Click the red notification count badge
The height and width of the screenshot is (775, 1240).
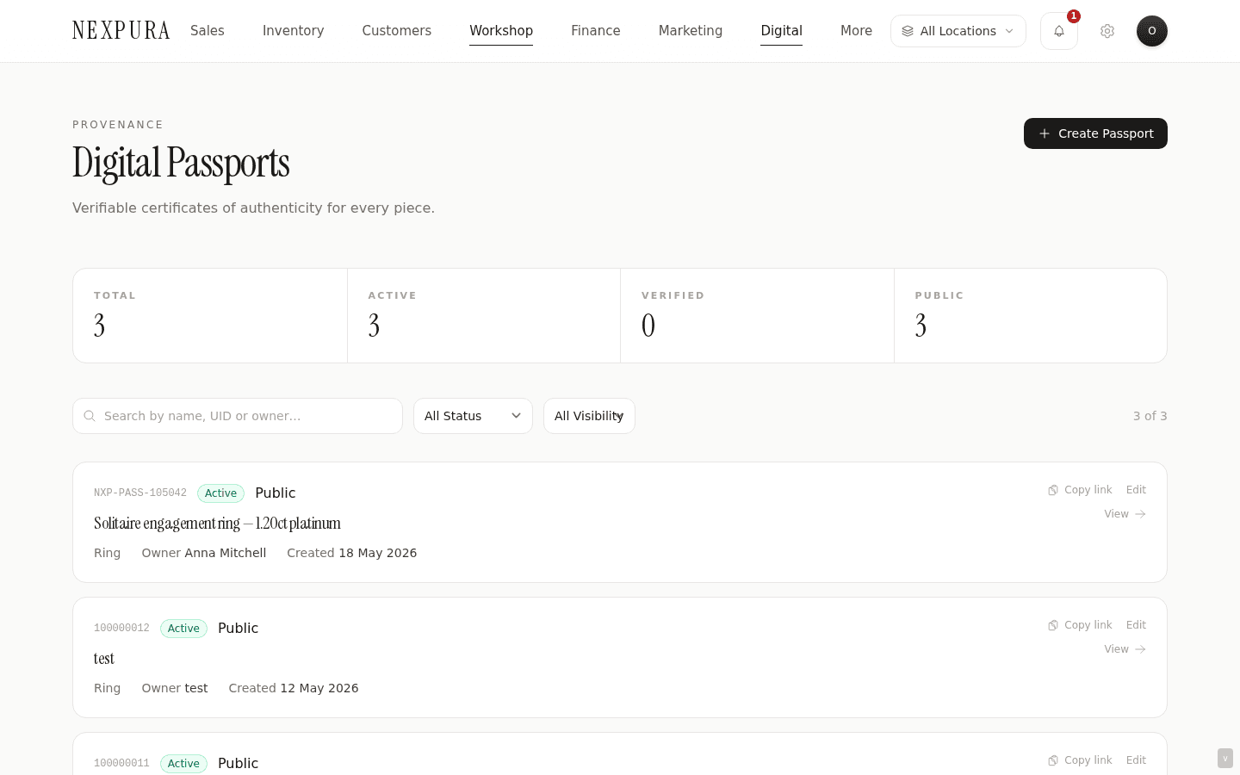click(x=1074, y=16)
